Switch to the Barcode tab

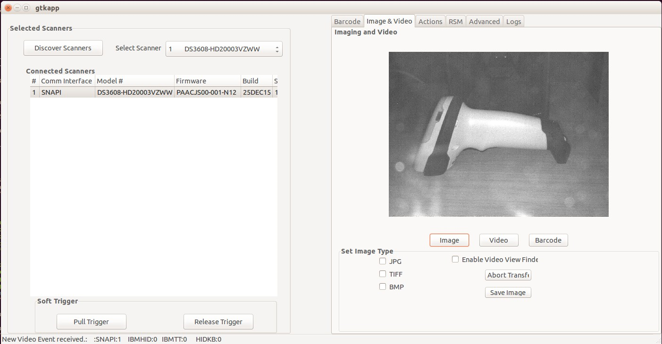pyautogui.click(x=347, y=22)
